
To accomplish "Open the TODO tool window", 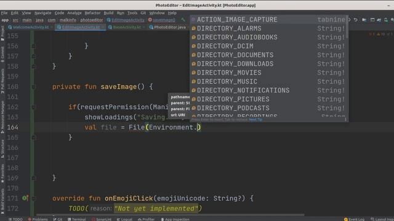I will [15, 219].
